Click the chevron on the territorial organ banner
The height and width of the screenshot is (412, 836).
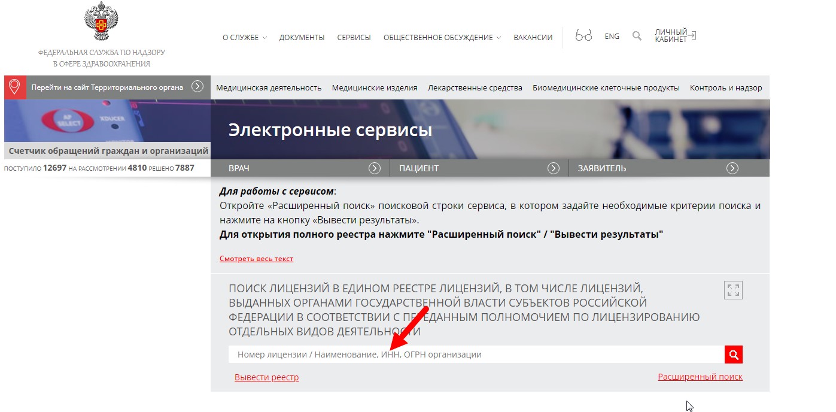tap(197, 87)
